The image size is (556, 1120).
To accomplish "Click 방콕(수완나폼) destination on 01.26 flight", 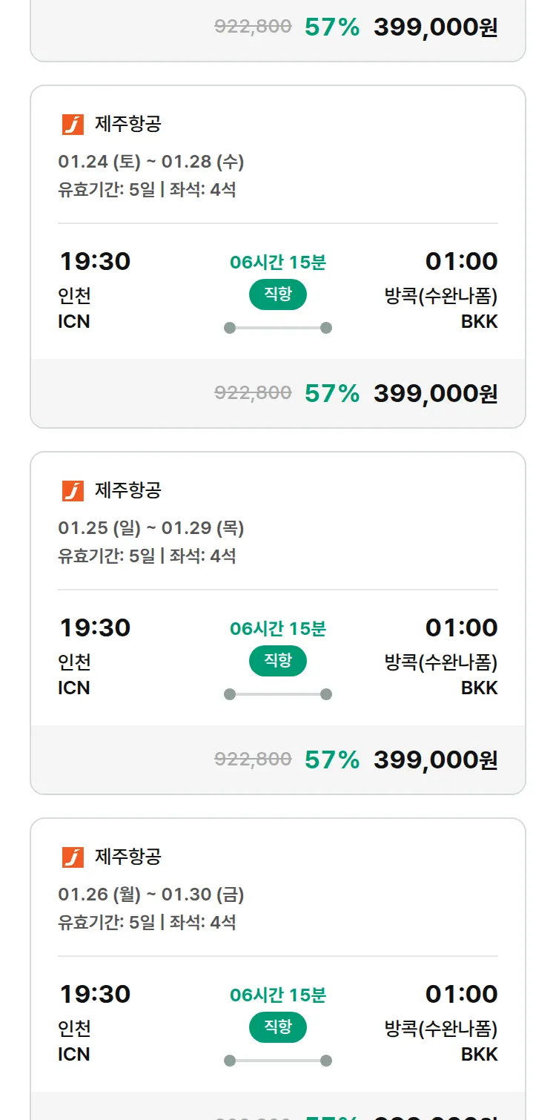I will pos(440,1029).
